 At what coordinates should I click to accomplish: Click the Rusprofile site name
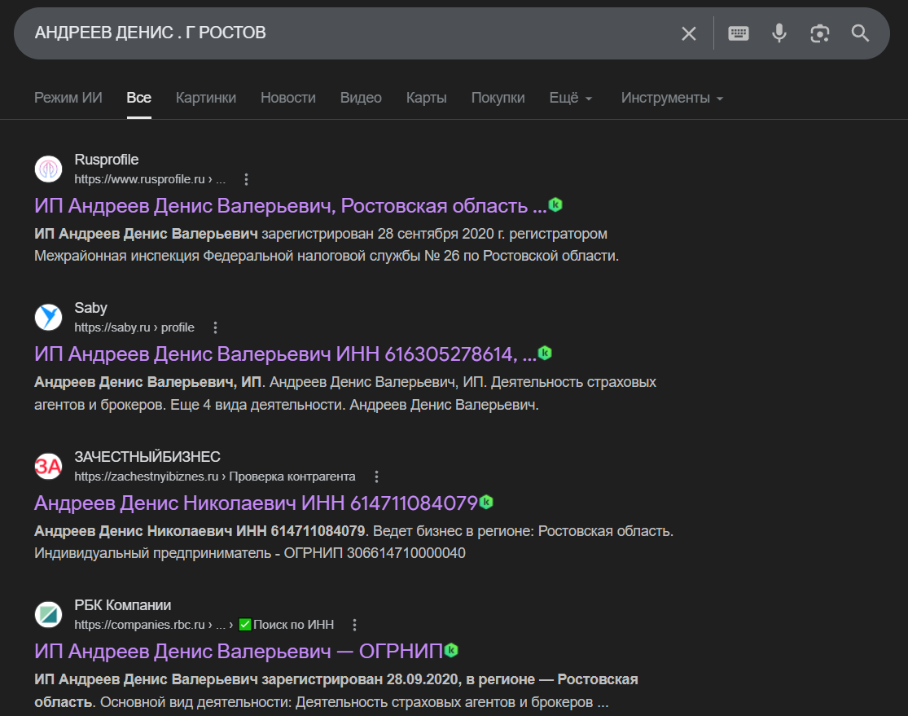[x=107, y=160]
